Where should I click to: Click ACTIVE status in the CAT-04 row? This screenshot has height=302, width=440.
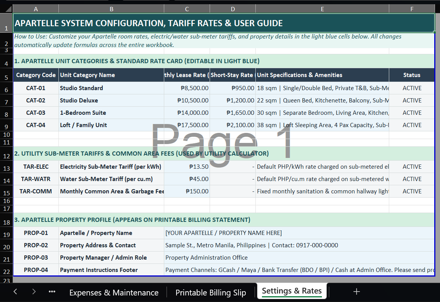click(412, 125)
